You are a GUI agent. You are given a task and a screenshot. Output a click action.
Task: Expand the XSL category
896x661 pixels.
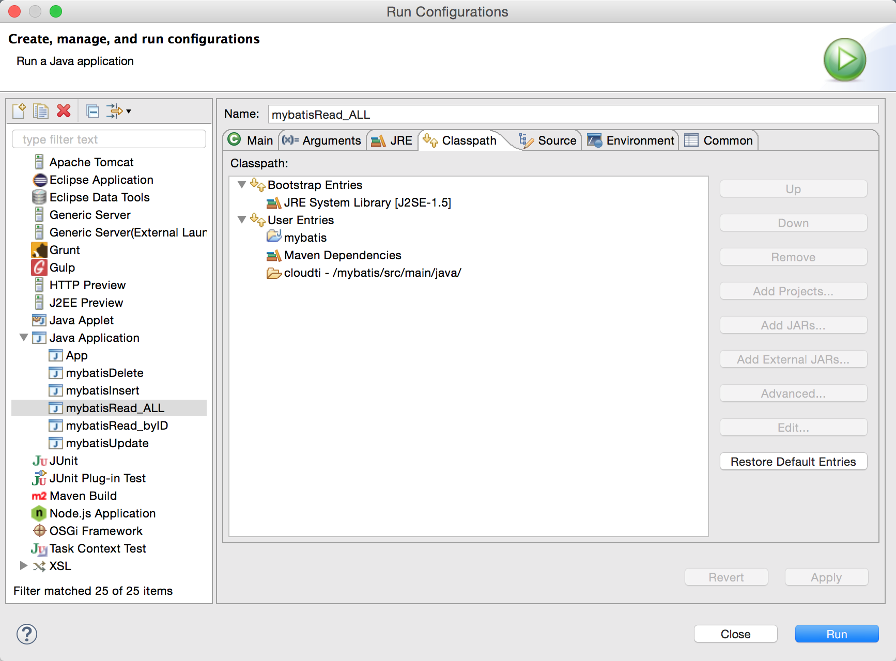(x=23, y=566)
